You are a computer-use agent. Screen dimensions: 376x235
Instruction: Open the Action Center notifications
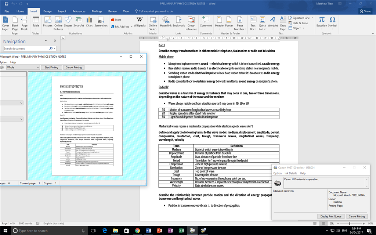click(369, 231)
